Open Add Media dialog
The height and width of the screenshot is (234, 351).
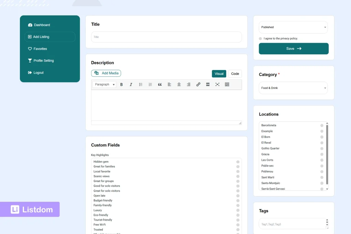coord(106,73)
